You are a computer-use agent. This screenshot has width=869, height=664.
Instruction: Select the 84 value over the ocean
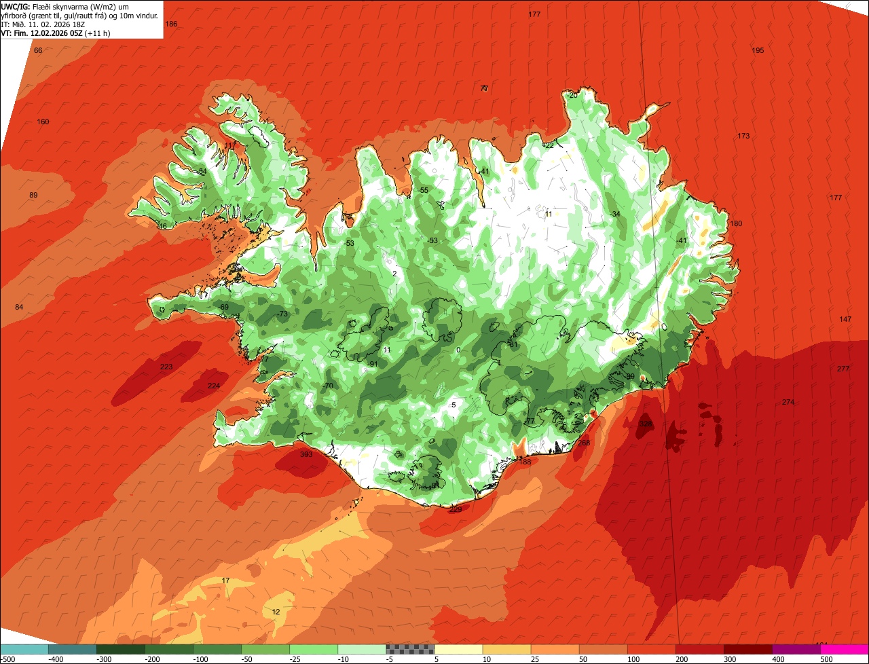(x=19, y=307)
